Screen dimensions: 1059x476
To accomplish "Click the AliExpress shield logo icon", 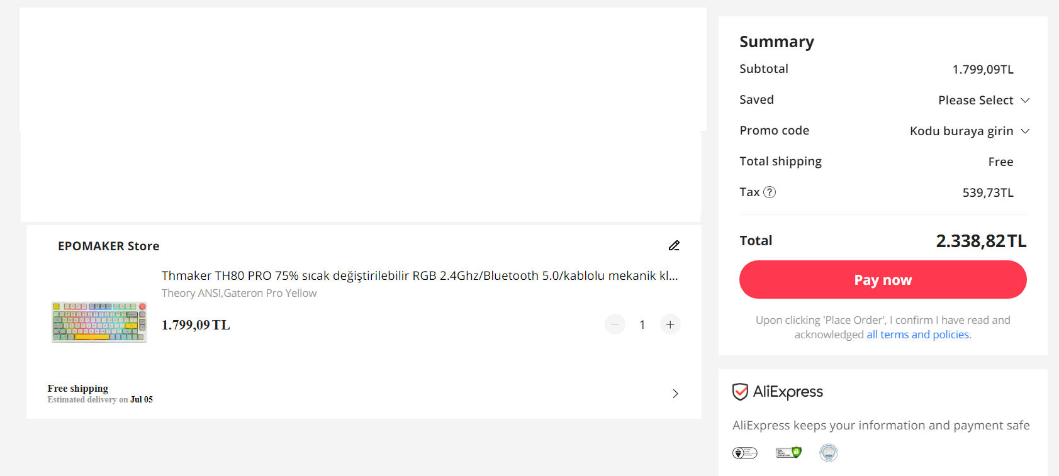I will tap(740, 392).
